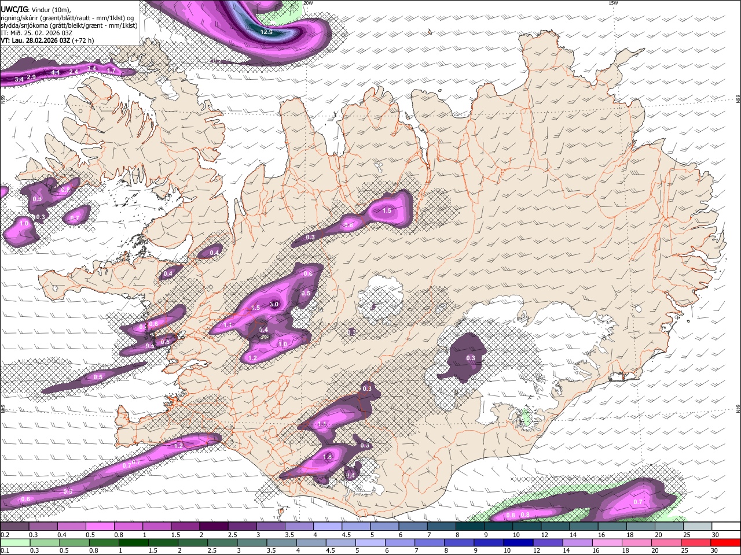Click the white 30 swatch ending the upper legend

726,526
